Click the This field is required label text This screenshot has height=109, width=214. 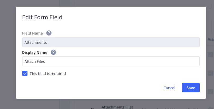click(48, 74)
